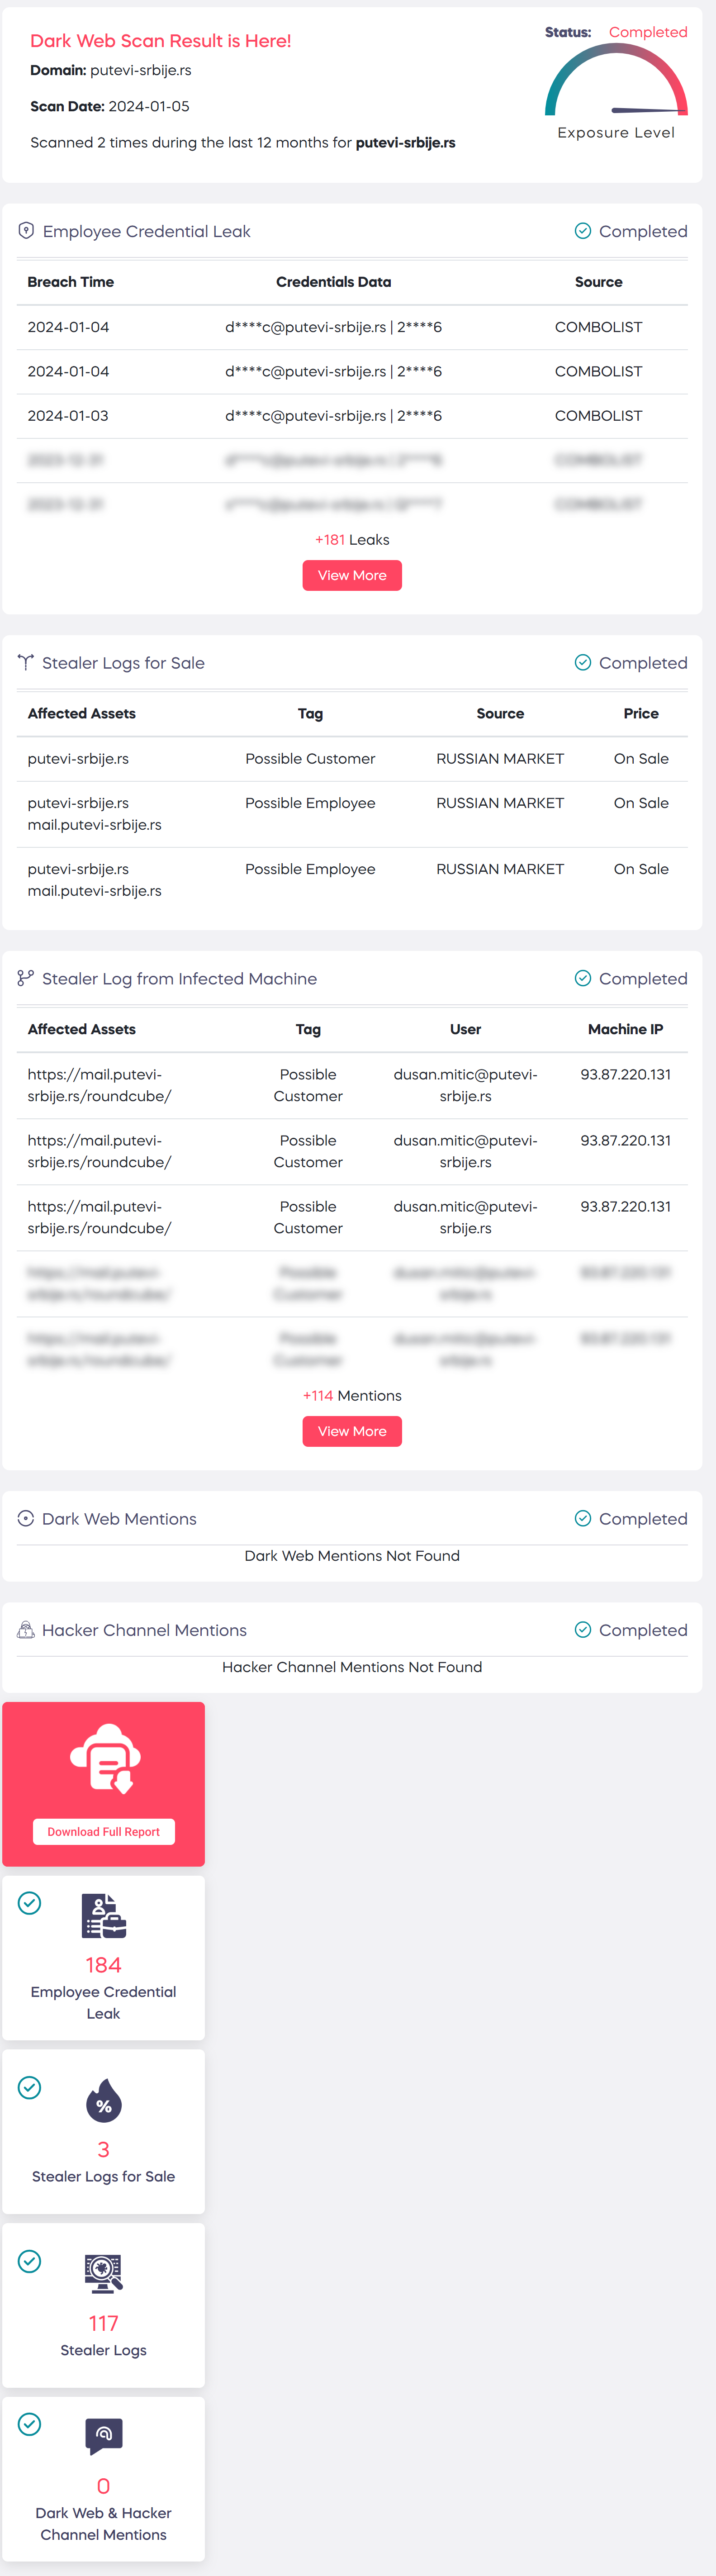This screenshot has width=716, height=2576.
Task: Click the check circle on Stealer Logs for Sale card
Action: [30, 2087]
